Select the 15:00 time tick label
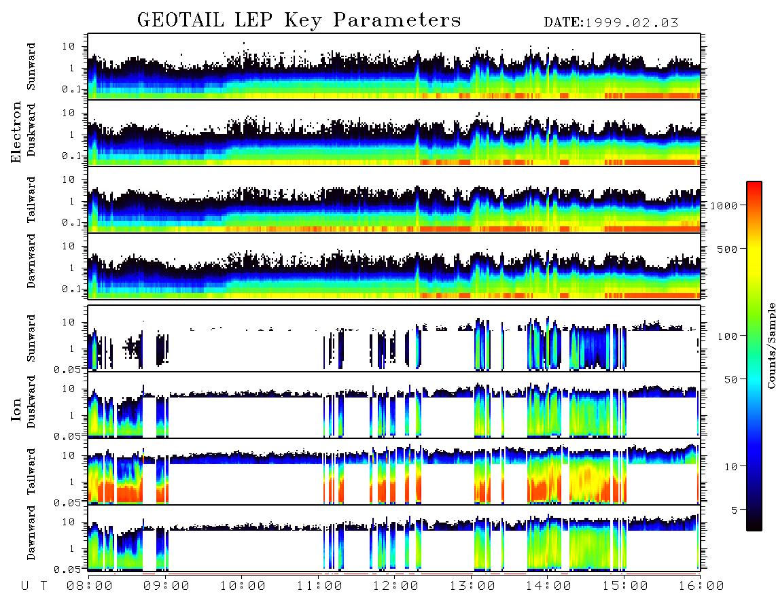 click(625, 586)
